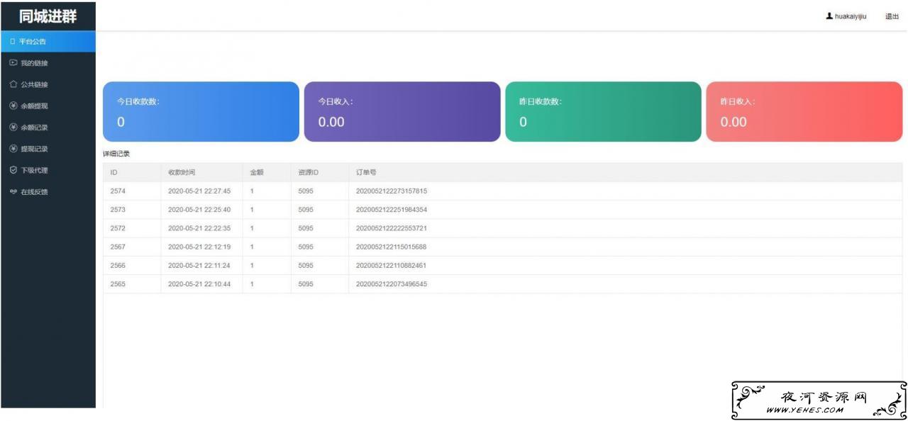
Task: Click order number 2020052122222553721
Action: pos(392,228)
